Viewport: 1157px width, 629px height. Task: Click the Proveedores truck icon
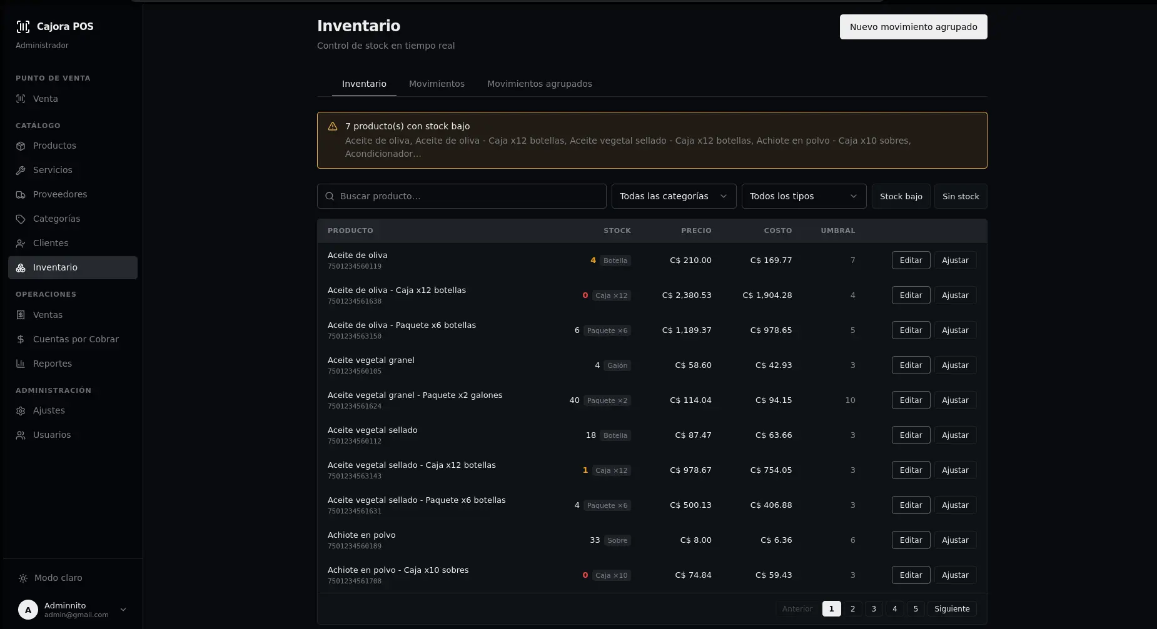(21, 194)
